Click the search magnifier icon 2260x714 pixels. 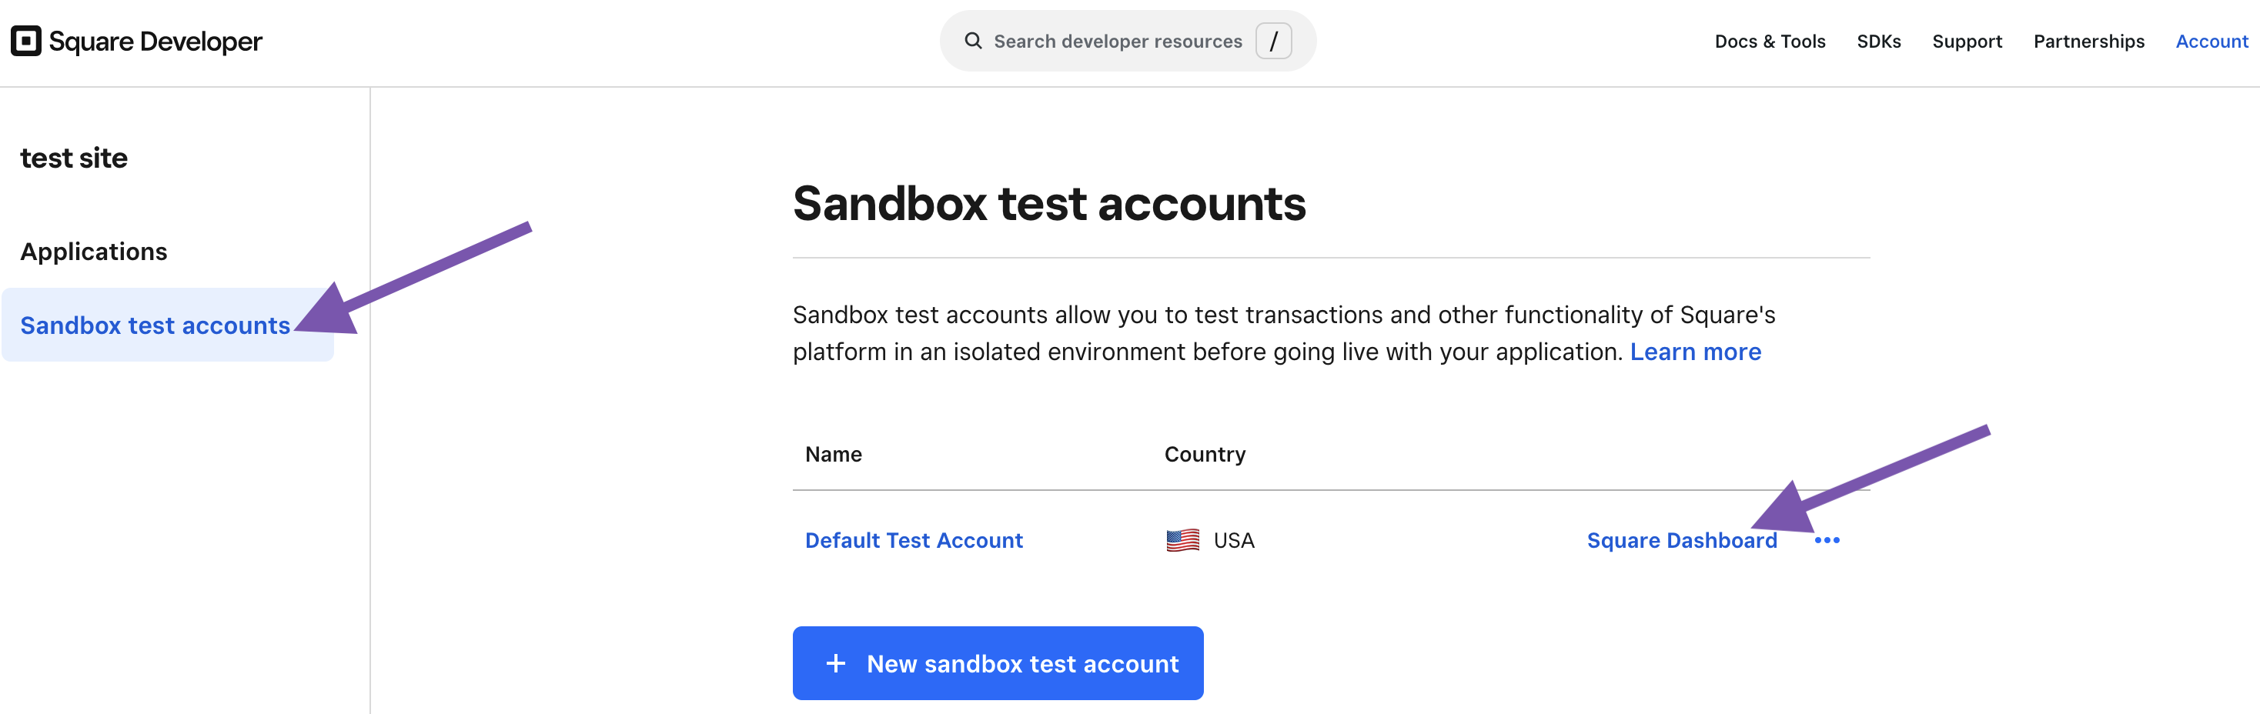973,42
